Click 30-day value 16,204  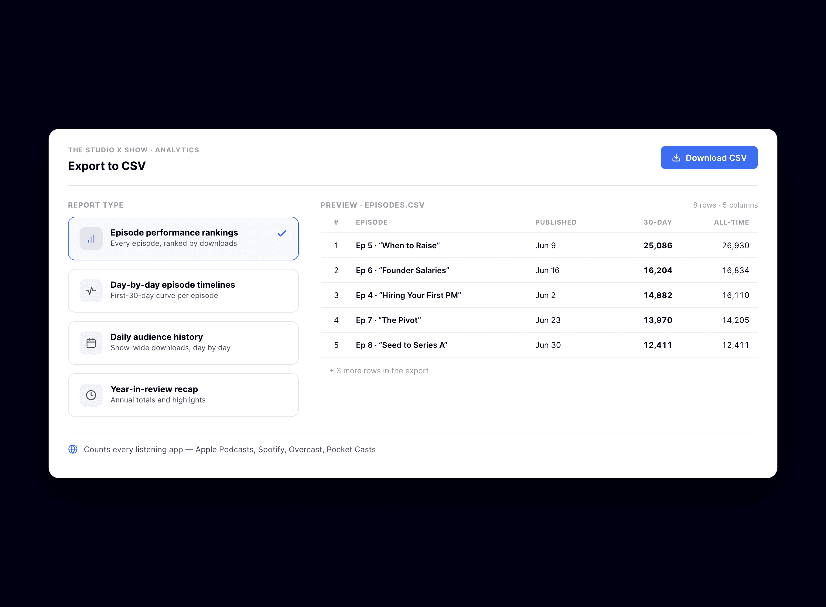[x=658, y=270]
